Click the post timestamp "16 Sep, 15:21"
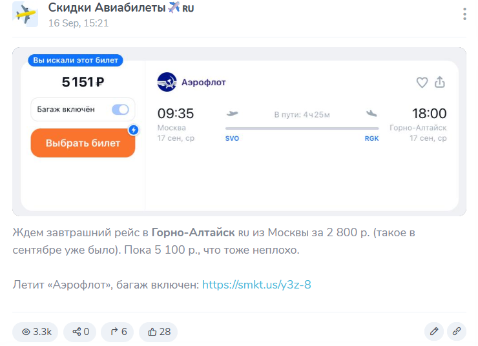 [78, 23]
